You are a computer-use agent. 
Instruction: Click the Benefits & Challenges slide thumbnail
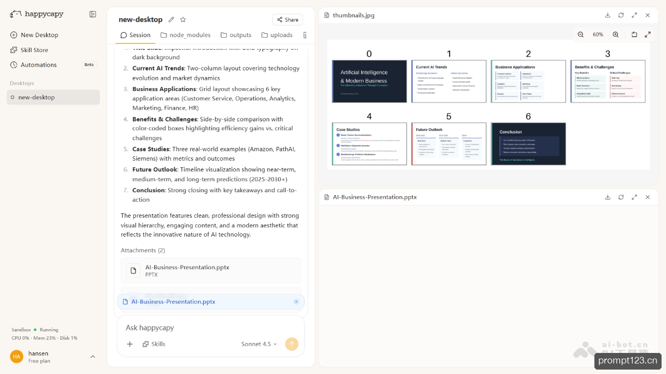click(608, 81)
